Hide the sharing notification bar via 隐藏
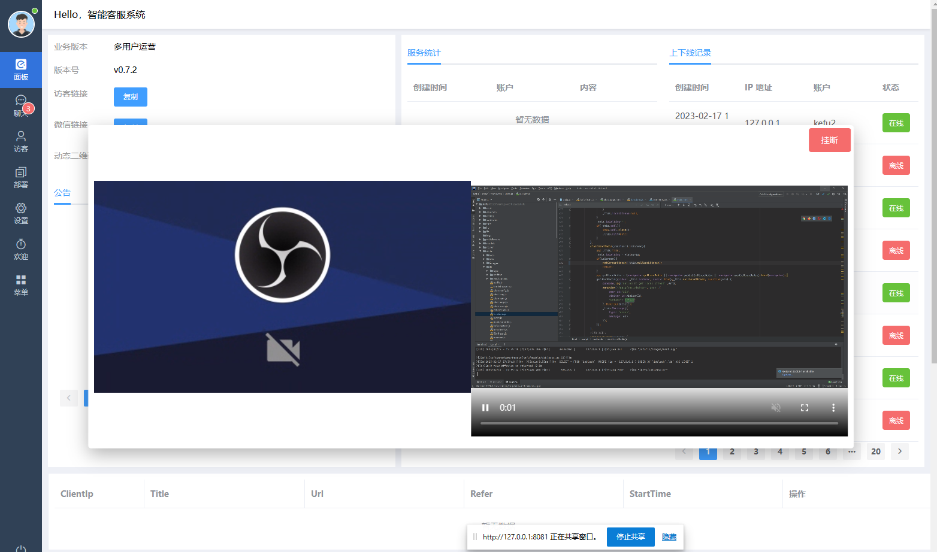The width and height of the screenshot is (937, 552). pos(669,537)
